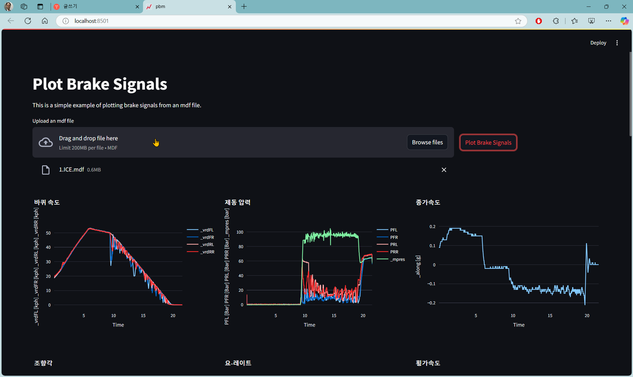The width and height of the screenshot is (633, 377).
Task: Click the site information icon in address bar
Action: [x=66, y=21]
